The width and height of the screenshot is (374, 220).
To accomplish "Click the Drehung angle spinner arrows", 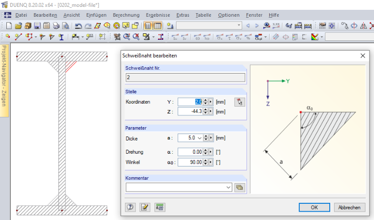I will click(x=205, y=152).
